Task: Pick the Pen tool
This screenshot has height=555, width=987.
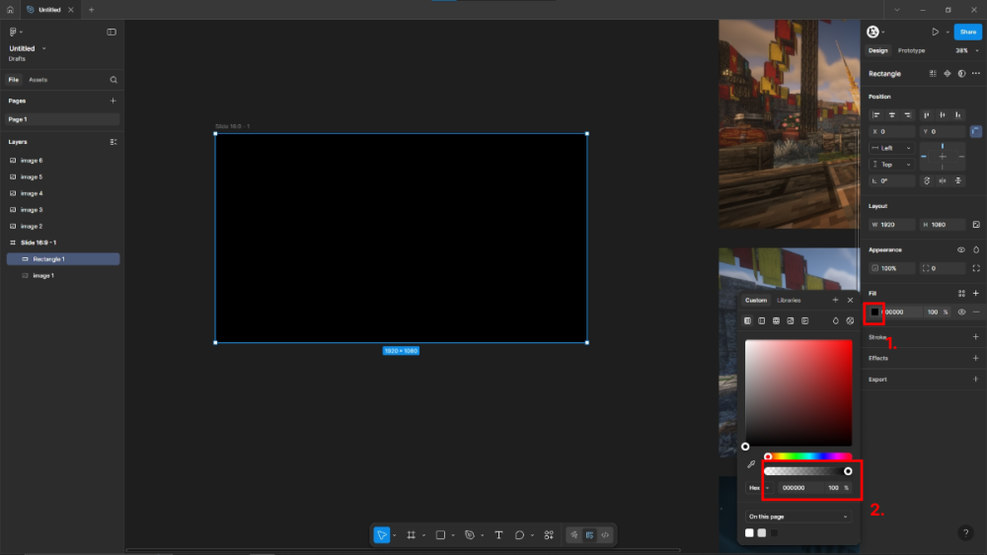Action: click(x=470, y=534)
